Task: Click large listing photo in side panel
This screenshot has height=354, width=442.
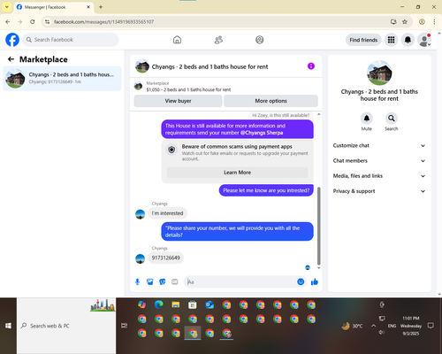Action: 379,73
